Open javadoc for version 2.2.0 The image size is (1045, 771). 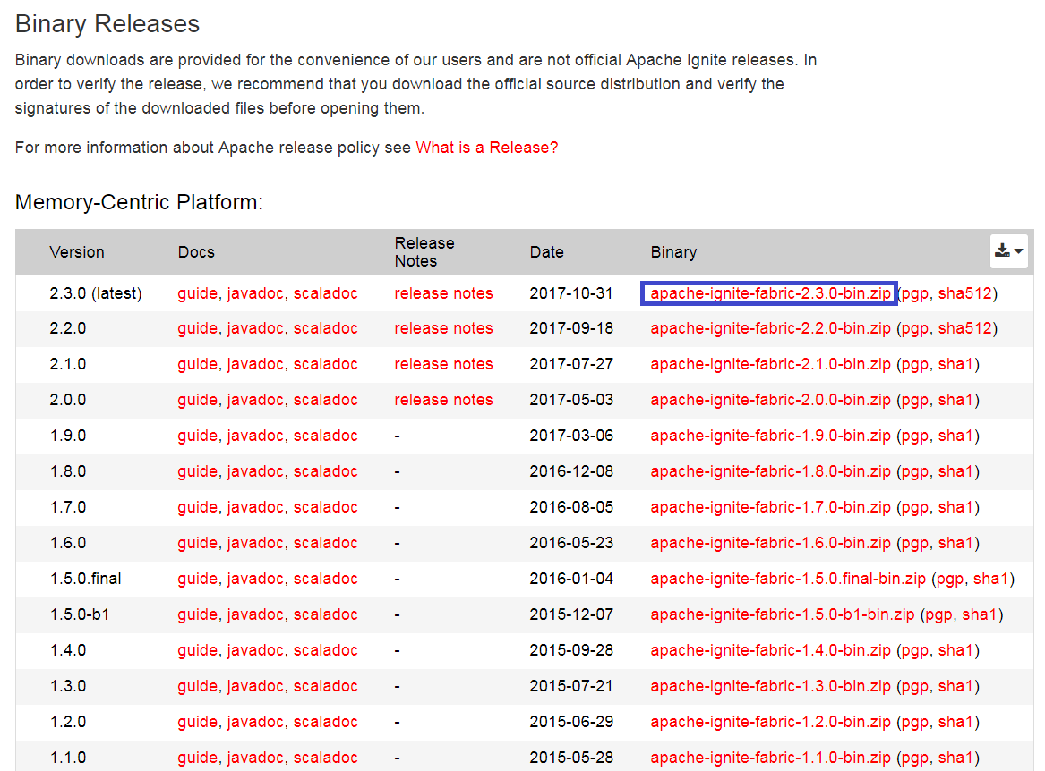[x=255, y=328]
